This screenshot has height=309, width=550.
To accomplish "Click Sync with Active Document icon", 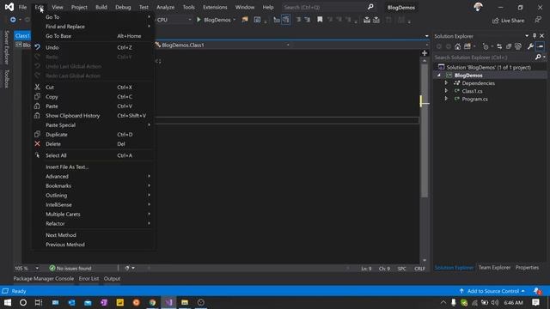I will click(499, 46).
